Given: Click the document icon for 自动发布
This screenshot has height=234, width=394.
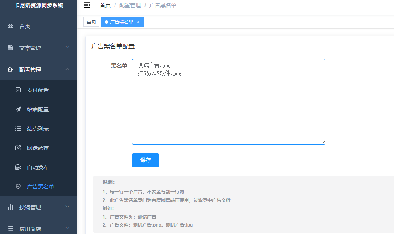Looking at the screenshot, I should (x=18, y=167).
